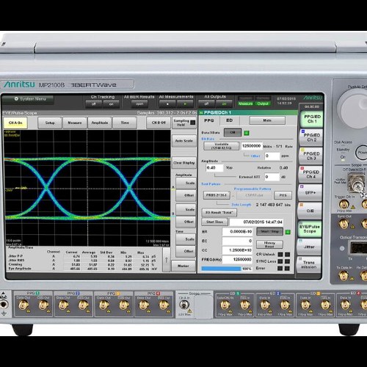Click the bit rate field showing 12500000

pos(252,146)
